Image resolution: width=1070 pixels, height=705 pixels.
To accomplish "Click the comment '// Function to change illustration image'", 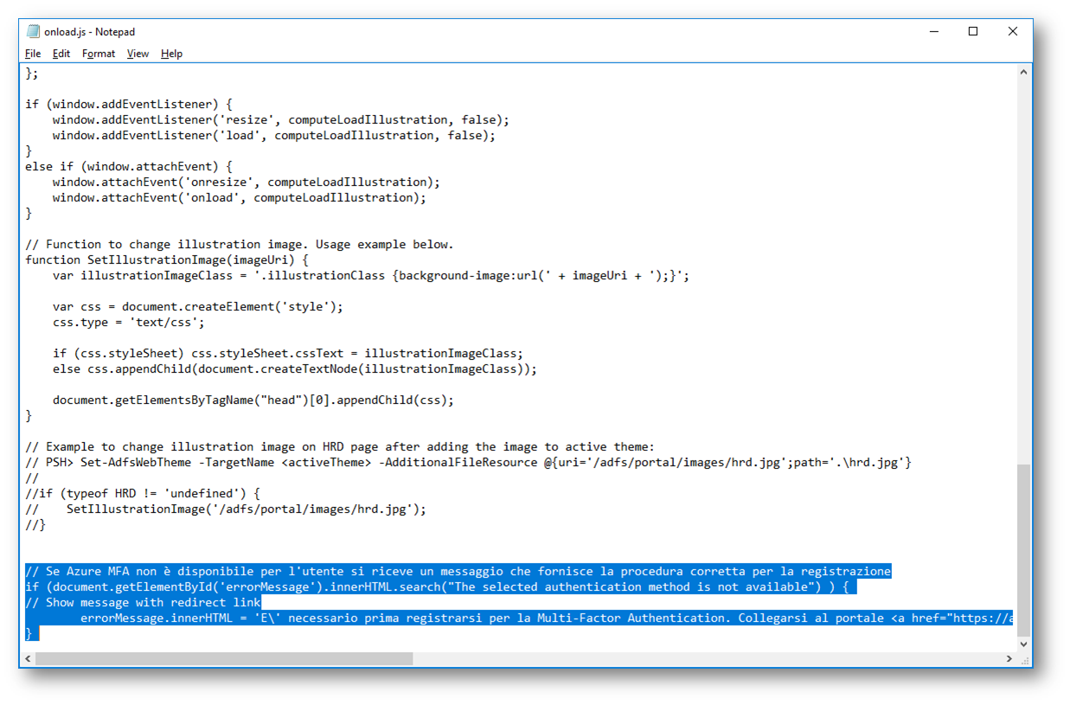I will (239, 244).
